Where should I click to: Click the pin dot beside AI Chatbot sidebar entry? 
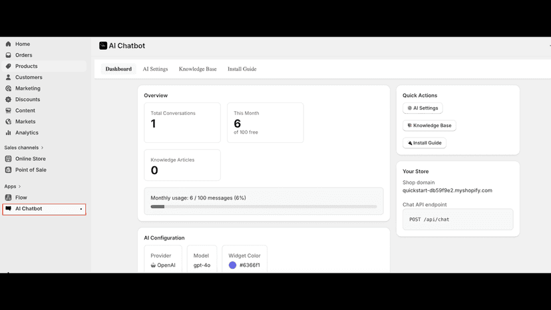tap(81, 209)
